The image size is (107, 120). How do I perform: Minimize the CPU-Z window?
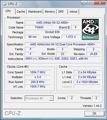click(x=84, y=3)
